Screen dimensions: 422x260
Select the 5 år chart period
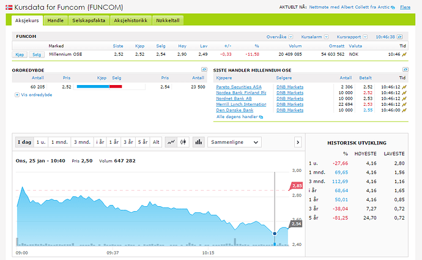[143, 142]
